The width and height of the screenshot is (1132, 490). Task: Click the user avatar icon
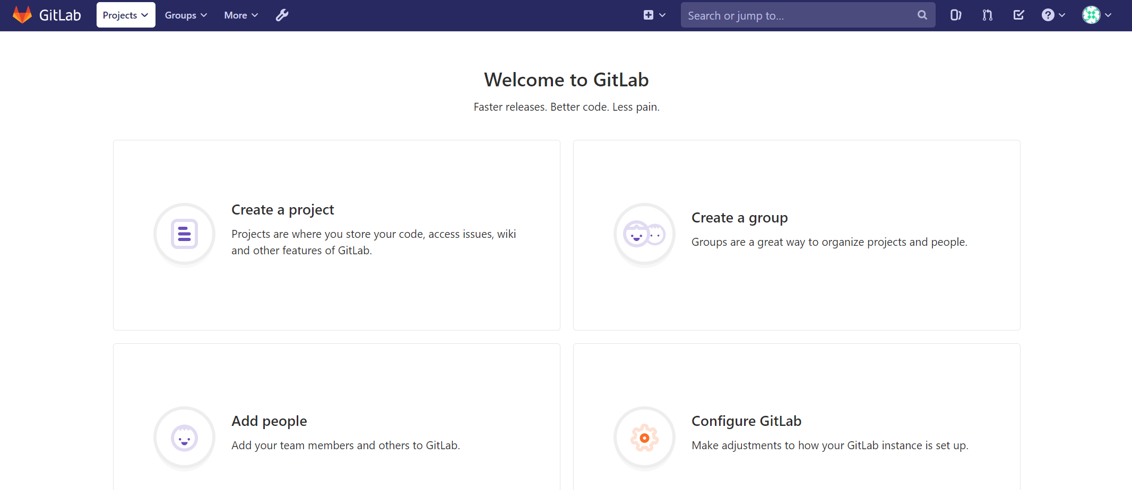(1091, 15)
